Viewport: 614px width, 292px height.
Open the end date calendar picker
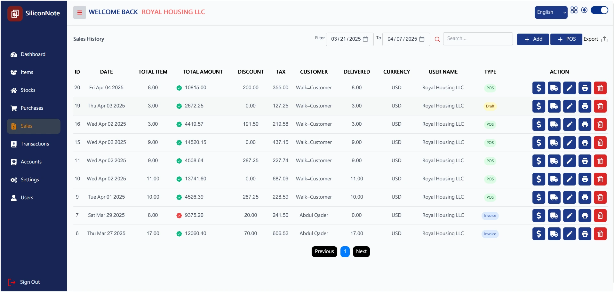[422, 39]
